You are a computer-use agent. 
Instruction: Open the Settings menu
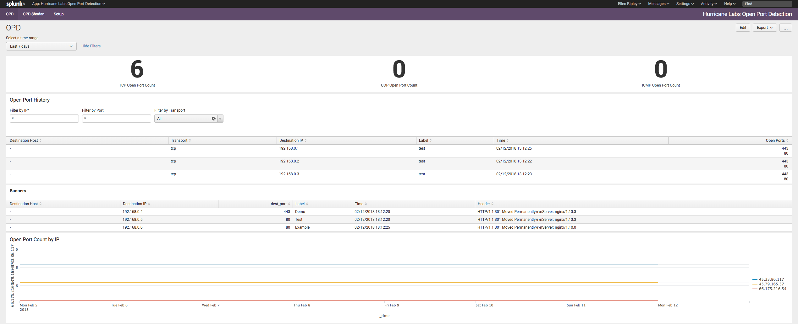[685, 4]
